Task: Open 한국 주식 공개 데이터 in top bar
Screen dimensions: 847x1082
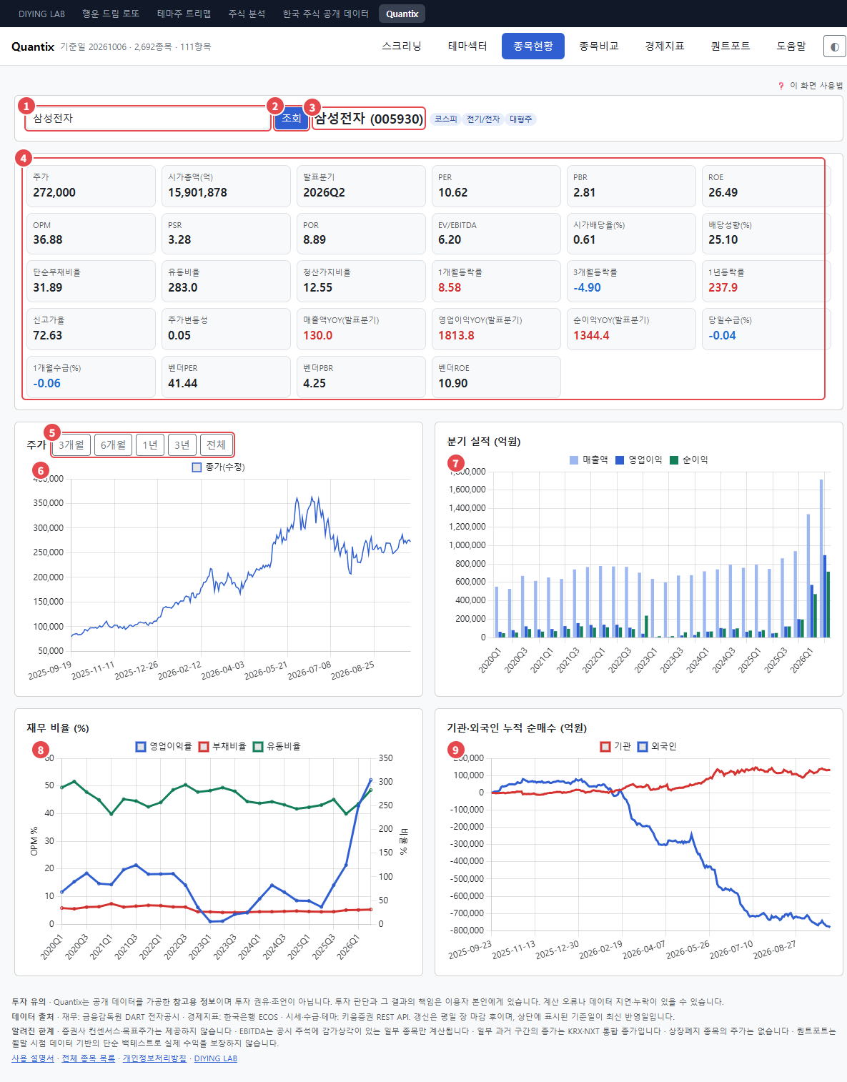Action: 326,14
